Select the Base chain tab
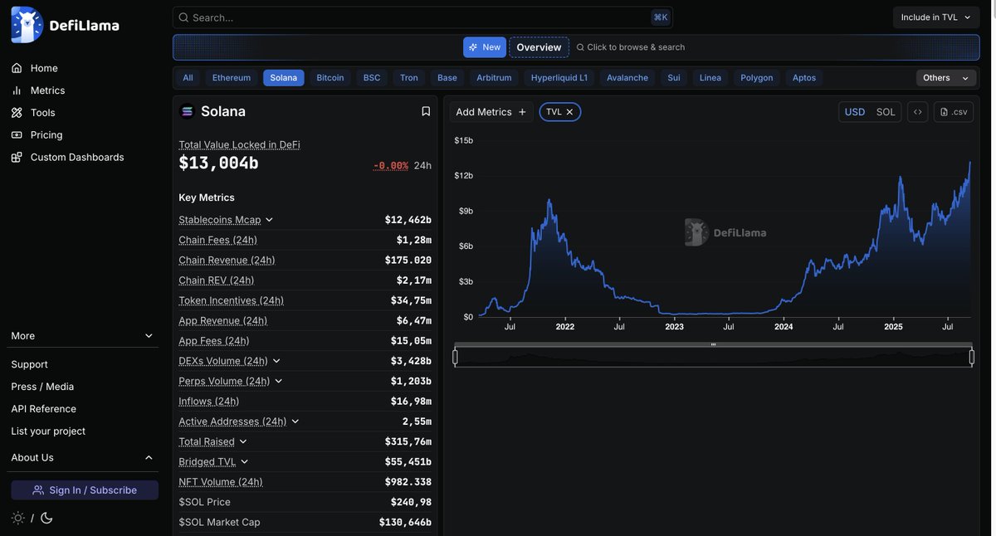 point(447,78)
